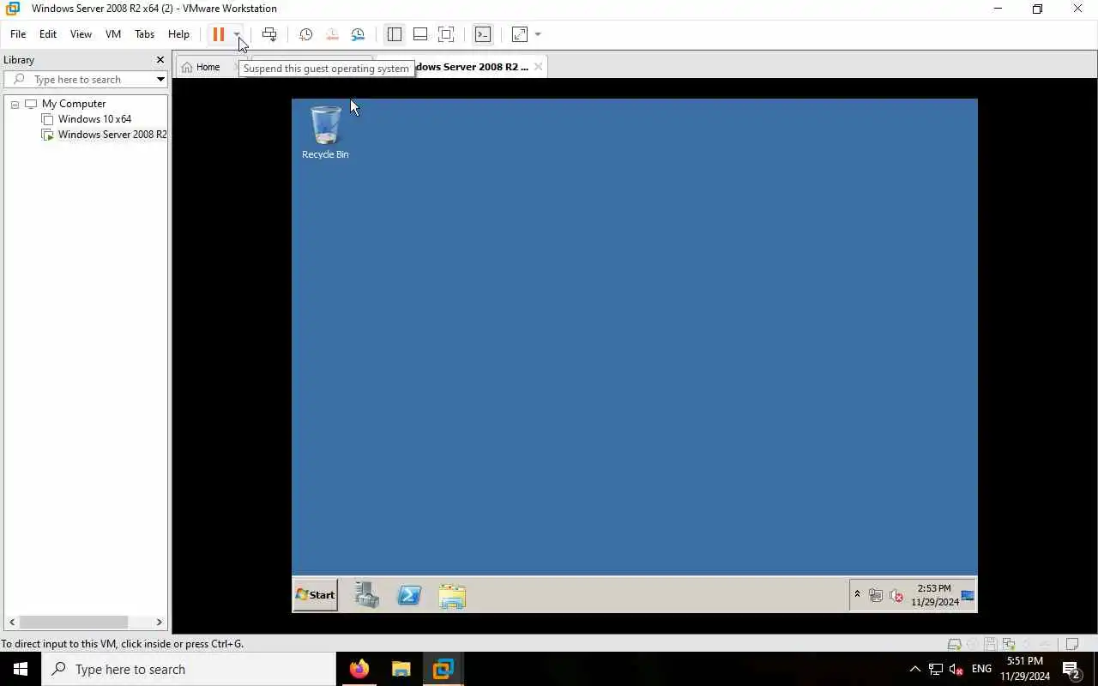The image size is (1098, 686).
Task: Open the snapshot manager toolbar icon
Action: 358,34
